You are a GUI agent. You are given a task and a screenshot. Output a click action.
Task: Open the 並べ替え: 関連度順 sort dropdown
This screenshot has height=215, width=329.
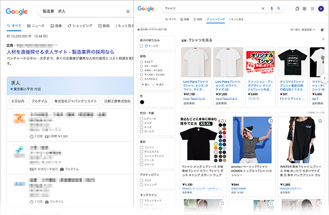point(303,30)
